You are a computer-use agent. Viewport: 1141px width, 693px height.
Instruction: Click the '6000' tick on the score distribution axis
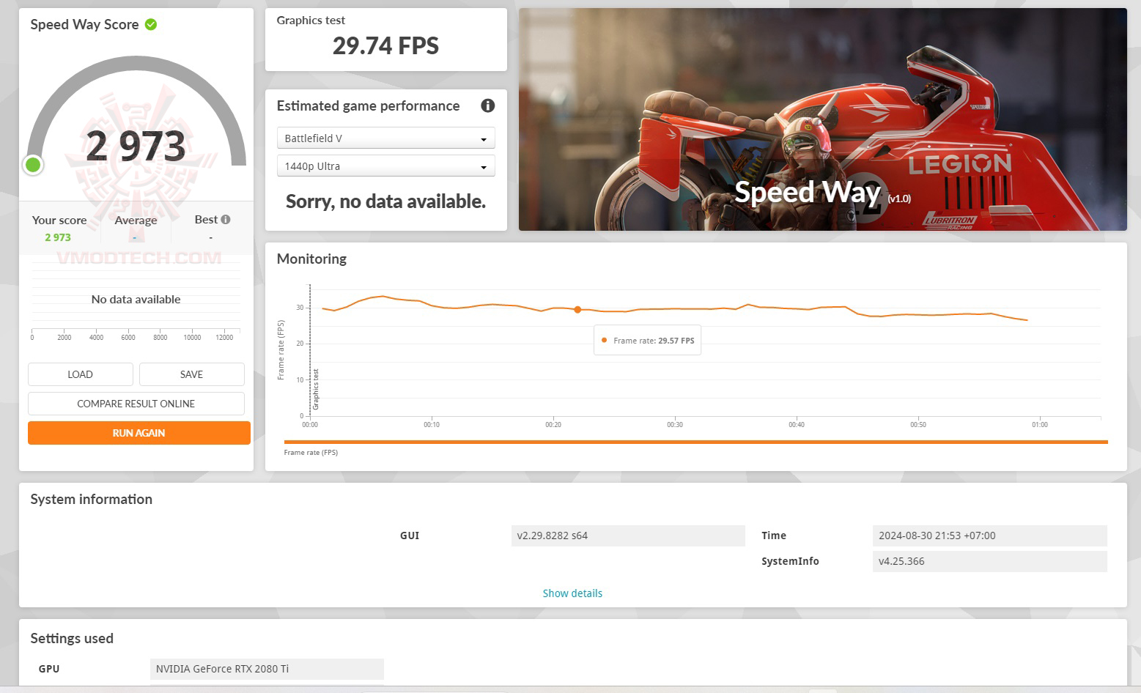click(x=128, y=338)
